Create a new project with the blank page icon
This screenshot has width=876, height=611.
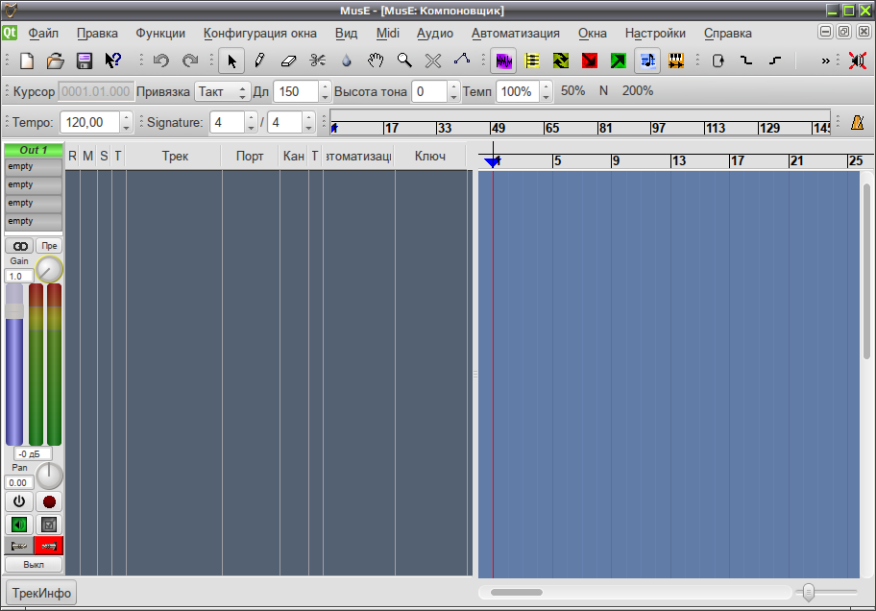pyautogui.click(x=27, y=61)
